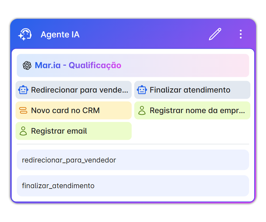Click the robot icon on Redirecionar para vendedor
Screen dimensions: 266x222
point(23,90)
